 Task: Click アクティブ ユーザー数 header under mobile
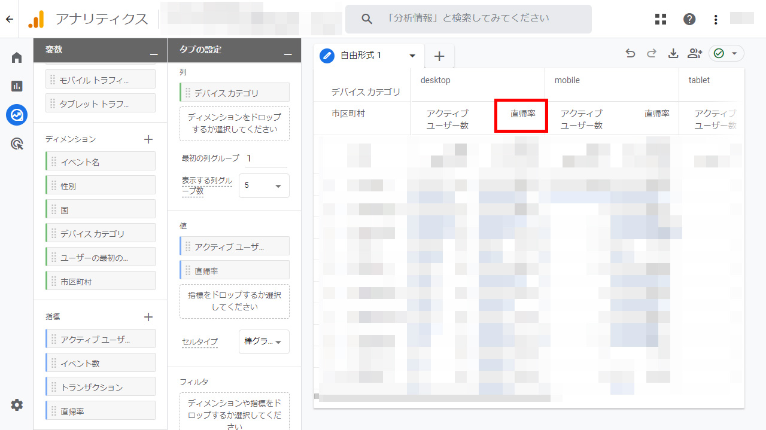(x=582, y=120)
